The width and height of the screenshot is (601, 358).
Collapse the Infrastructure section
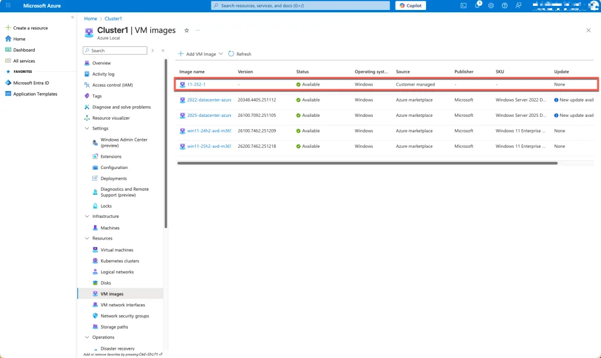(x=87, y=217)
